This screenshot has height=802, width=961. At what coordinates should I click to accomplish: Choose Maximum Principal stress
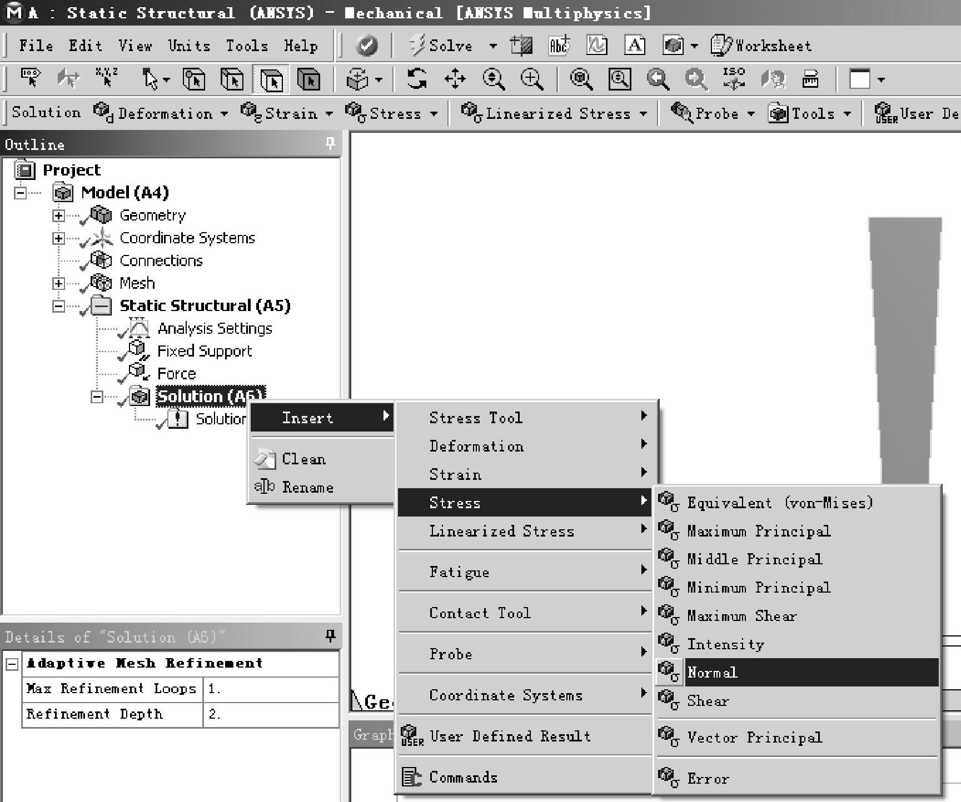coord(798,530)
